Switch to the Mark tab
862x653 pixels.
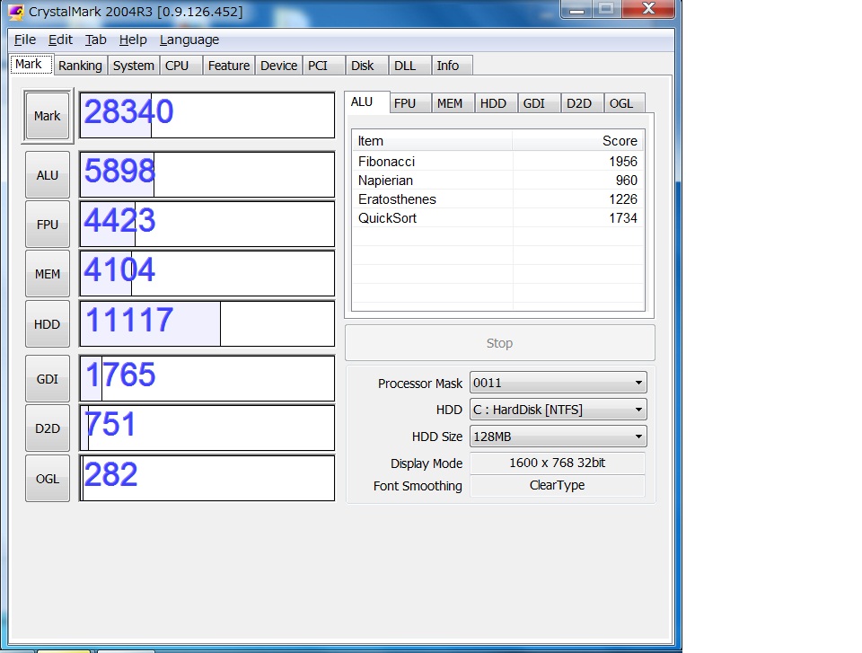coord(31,65)
